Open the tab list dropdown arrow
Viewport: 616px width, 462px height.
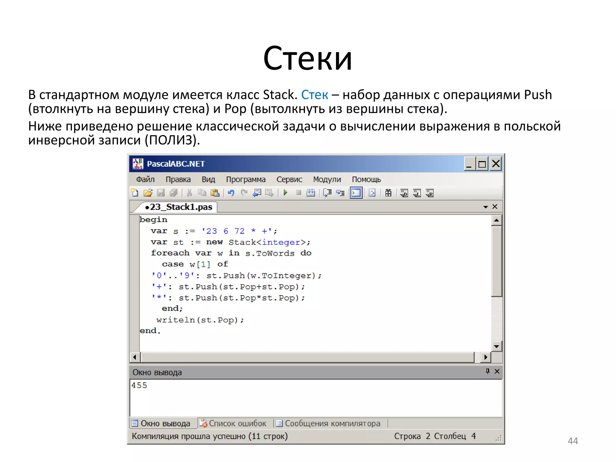485,207
